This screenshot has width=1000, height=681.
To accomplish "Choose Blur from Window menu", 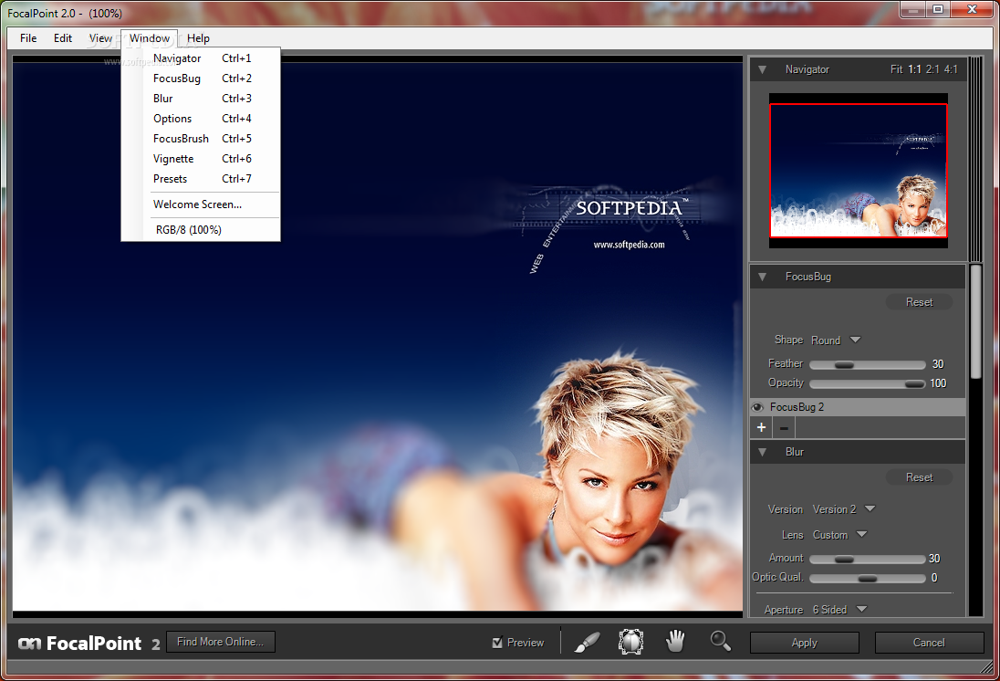I will [x=201, y=99].
